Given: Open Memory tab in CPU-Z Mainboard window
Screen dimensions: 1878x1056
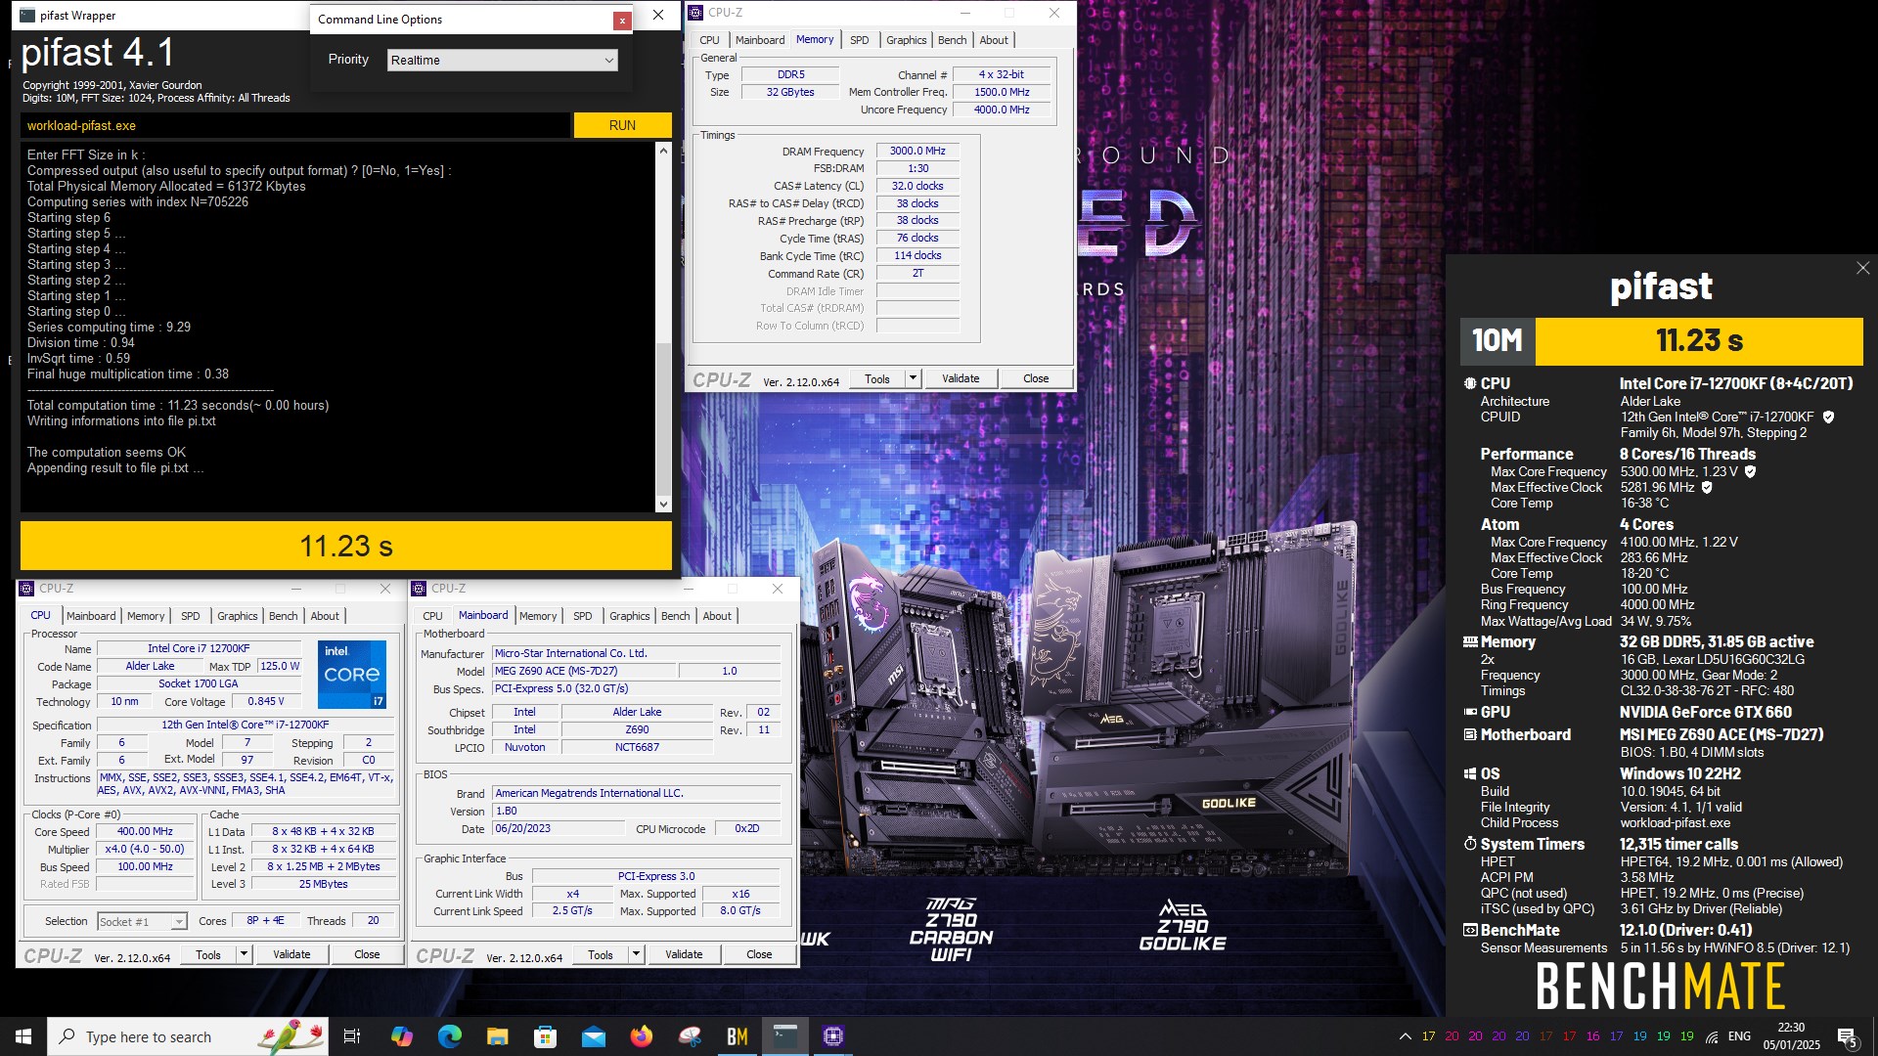Looking at the screenshot, I should coord(538,616).
